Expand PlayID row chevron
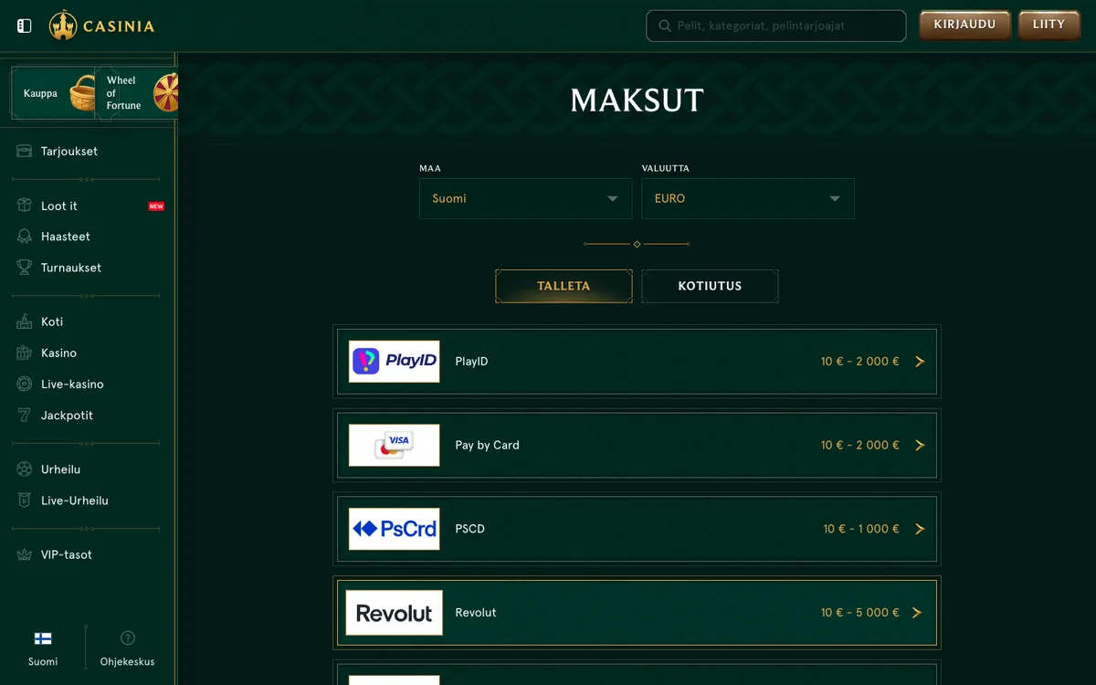1096x685 pixels. click(920, 362)
